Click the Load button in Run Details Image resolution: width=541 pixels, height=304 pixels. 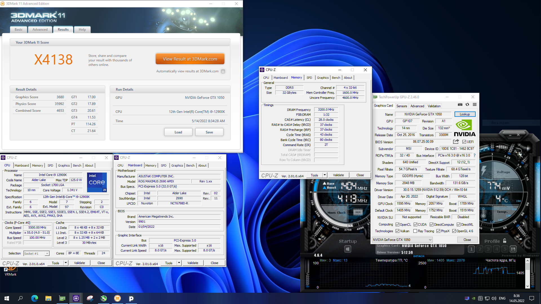(178, 132)
